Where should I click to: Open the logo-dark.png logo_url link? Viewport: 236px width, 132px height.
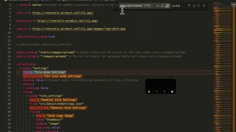pyautogui.click(x=79, y=29)
